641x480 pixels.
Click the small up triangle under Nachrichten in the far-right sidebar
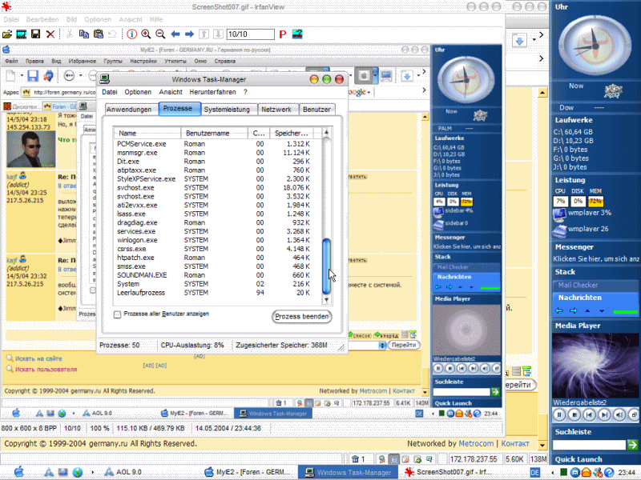[587, 311]
